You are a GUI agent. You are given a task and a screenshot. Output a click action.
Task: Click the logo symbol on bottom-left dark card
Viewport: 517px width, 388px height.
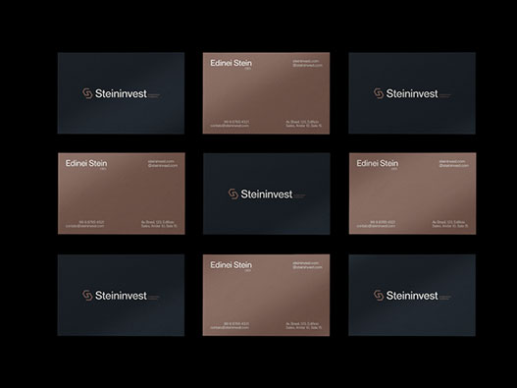87,296
